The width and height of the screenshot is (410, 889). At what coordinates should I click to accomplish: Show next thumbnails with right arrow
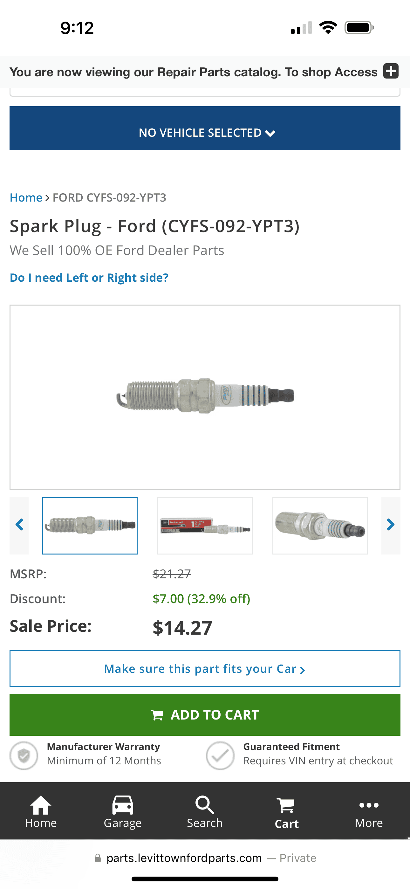[390, 525]
